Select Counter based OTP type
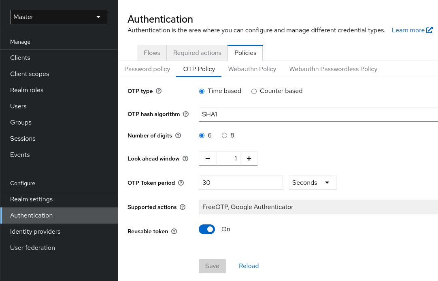438x281 pixels. pyautogui.click(x=254, y=91)
